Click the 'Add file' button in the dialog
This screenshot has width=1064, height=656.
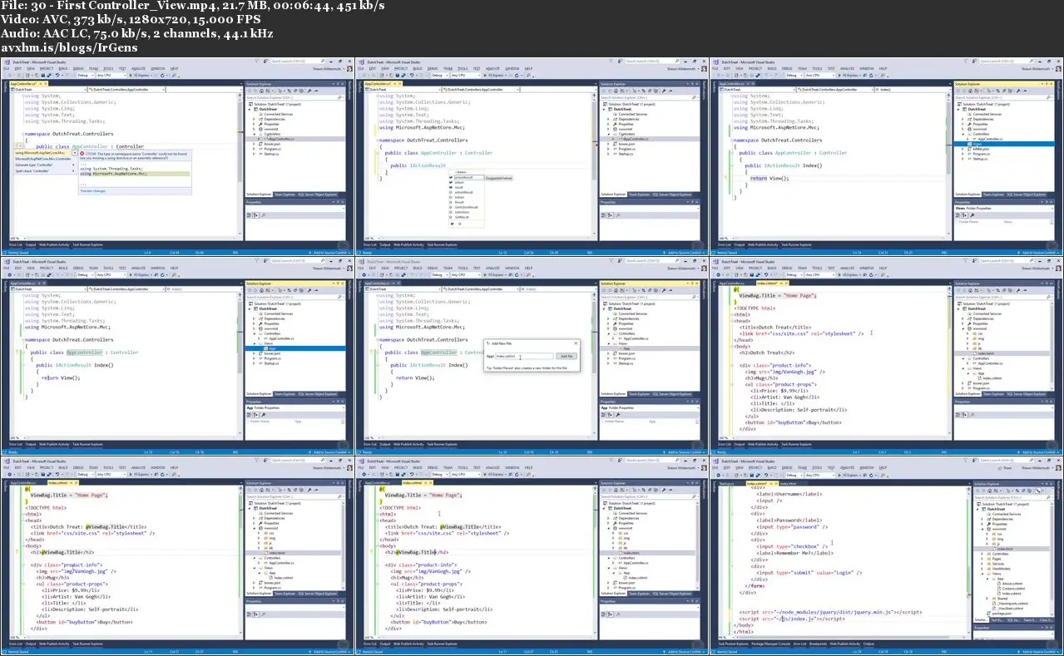pos(567,356)
